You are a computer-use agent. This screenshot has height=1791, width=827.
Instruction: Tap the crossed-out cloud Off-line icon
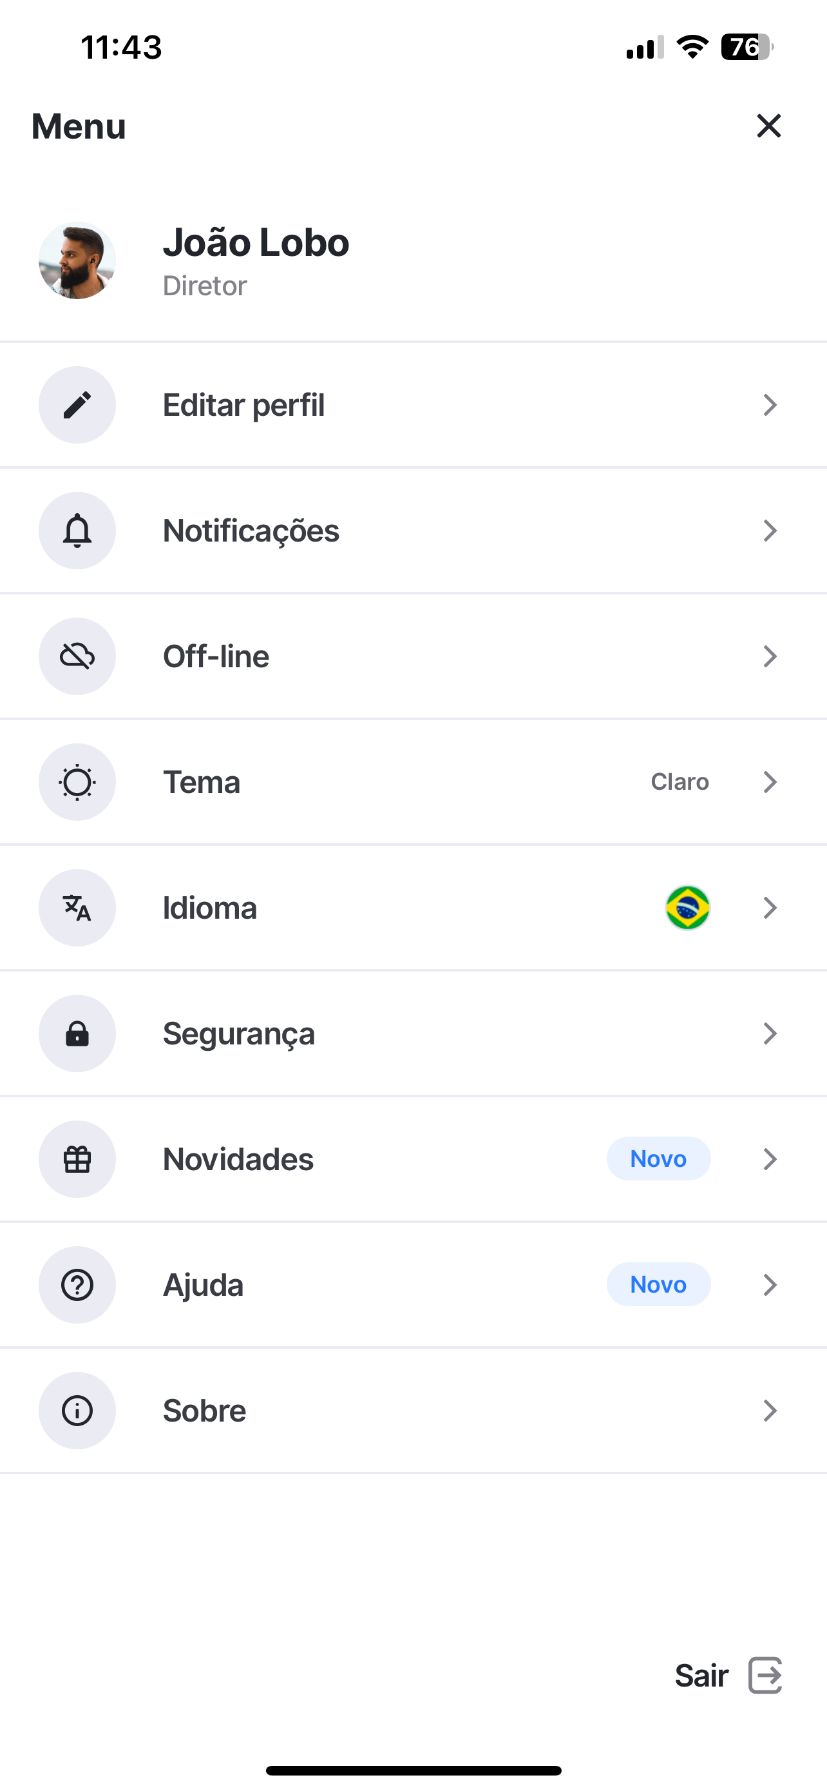(77, 656)
